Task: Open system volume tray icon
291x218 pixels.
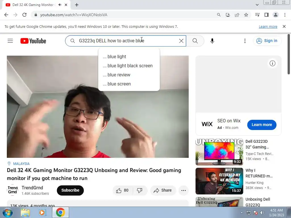Action: [x=262, y=213]
